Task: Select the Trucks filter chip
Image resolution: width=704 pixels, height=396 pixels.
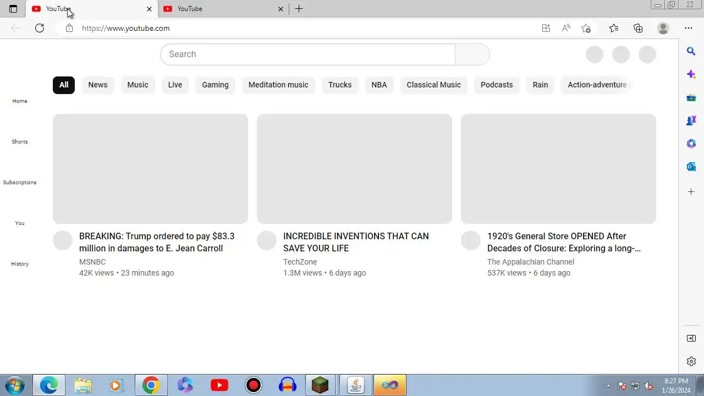Action: click(340, 85)
